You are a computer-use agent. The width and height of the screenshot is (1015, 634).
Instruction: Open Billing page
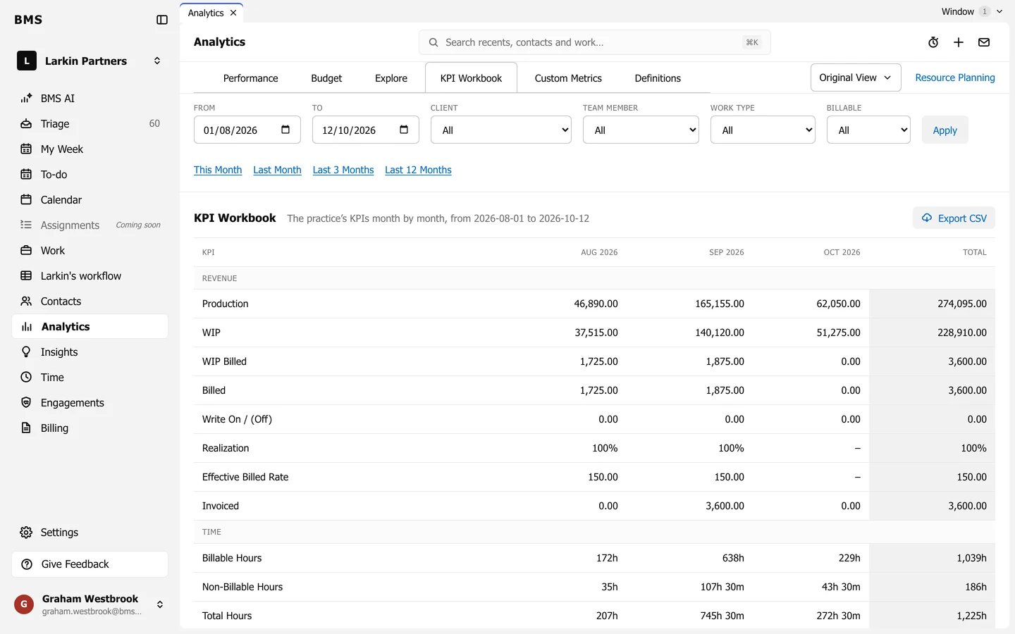click(90, 428)
